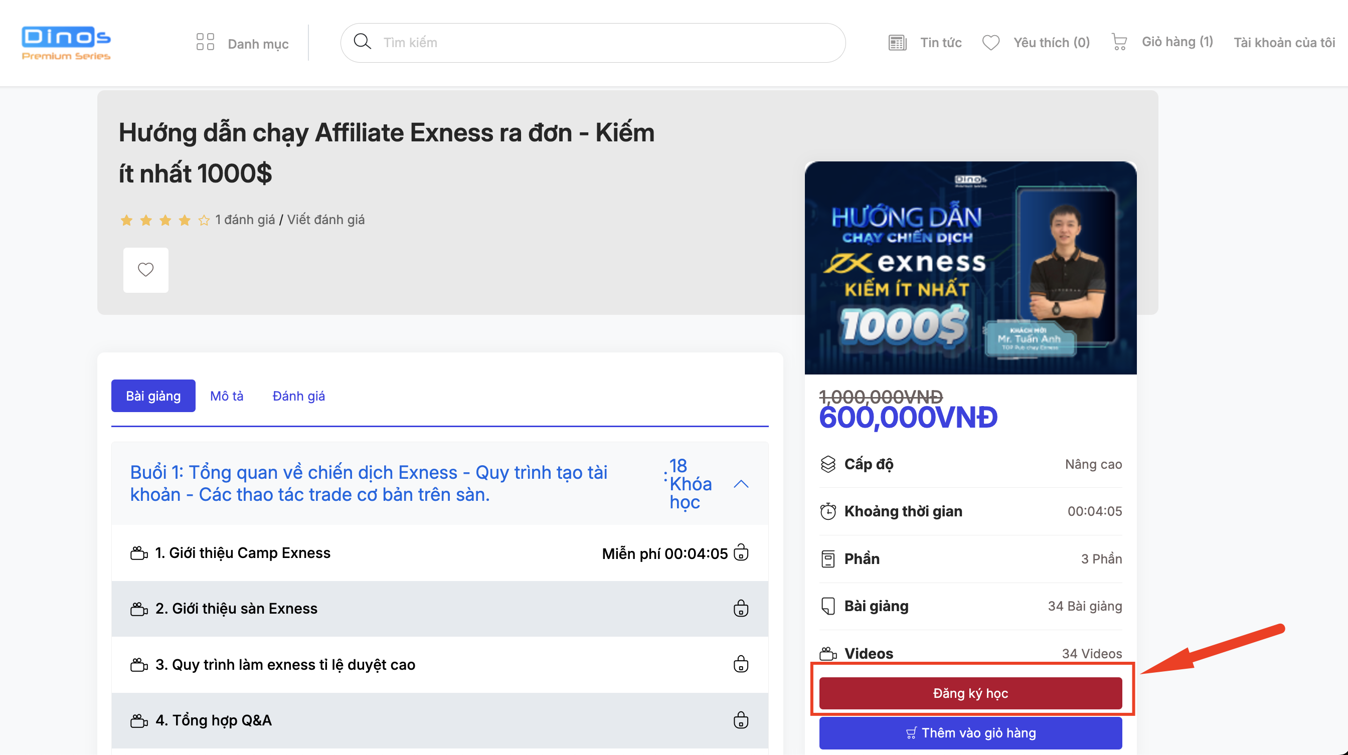Click the 1,000,000VNĐ original price
Viewport: 1348px width, 755px height.
[881, 397]
